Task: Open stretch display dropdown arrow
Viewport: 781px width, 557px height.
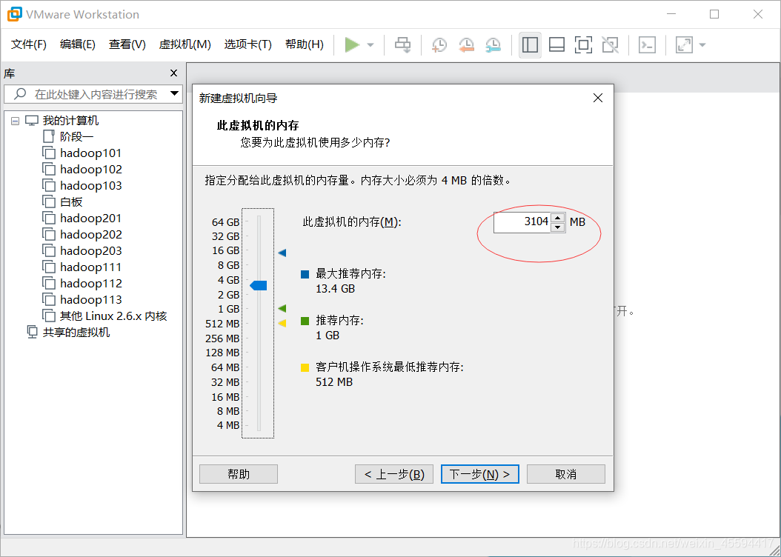Action: coord(702,44)
